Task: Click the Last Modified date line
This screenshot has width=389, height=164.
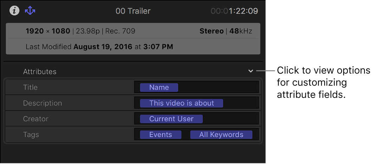Action: click(99, 47)
